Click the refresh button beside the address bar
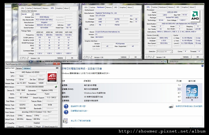 click(x=165, y=62)
